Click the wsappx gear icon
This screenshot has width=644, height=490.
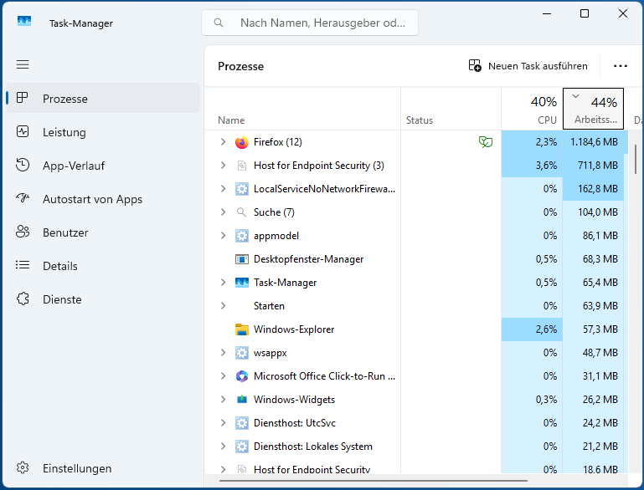click(x=242, y=353)
